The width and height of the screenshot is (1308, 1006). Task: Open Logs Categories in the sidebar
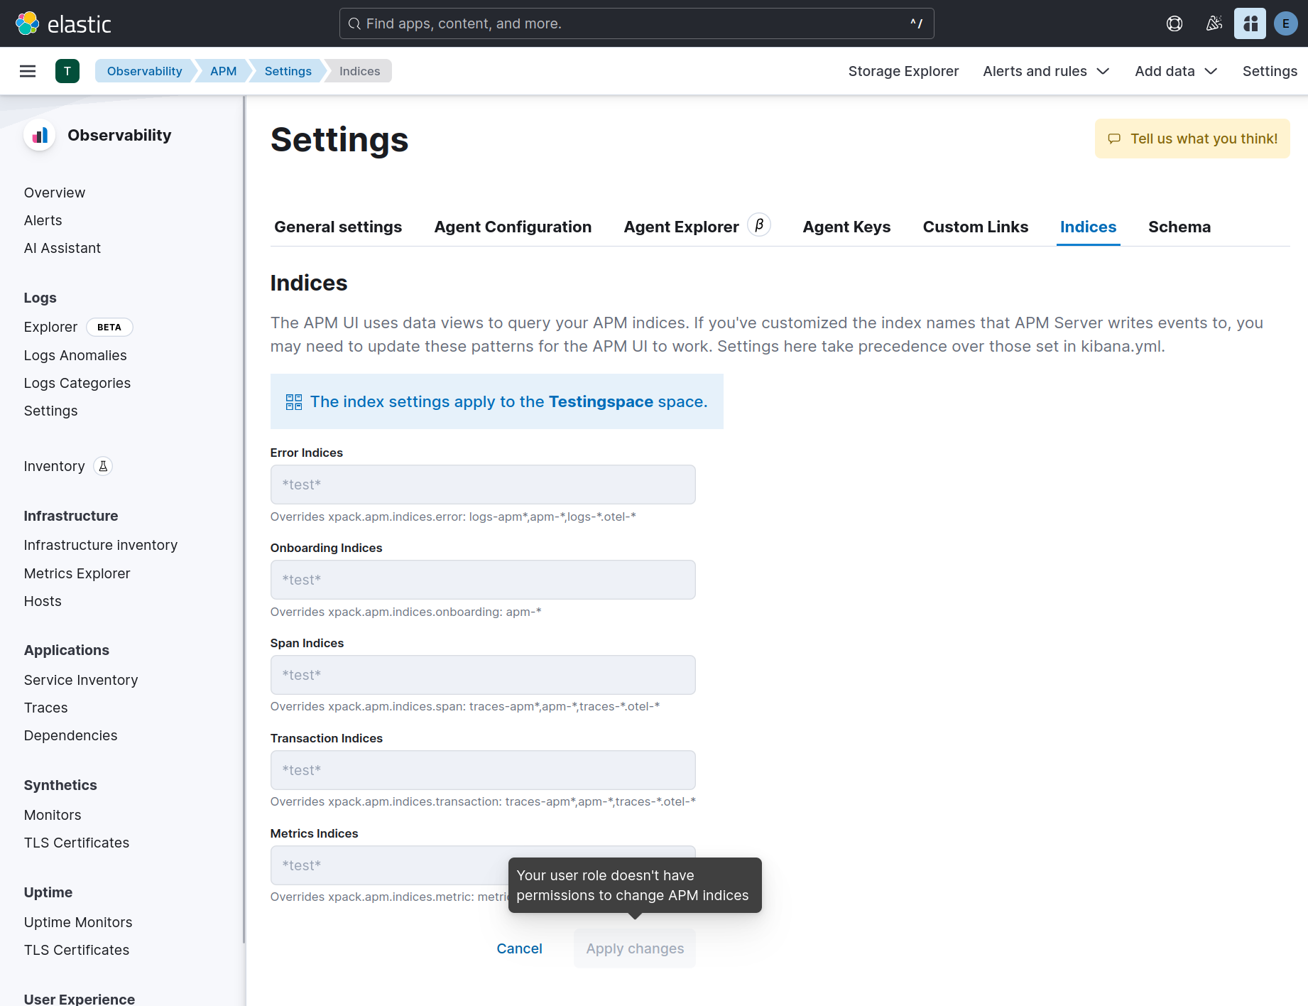(77, 383)
